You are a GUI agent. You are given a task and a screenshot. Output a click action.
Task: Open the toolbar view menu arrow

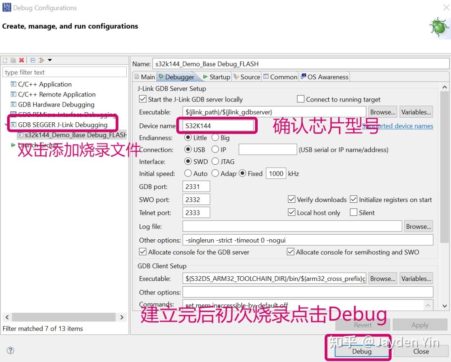[50, 60]
